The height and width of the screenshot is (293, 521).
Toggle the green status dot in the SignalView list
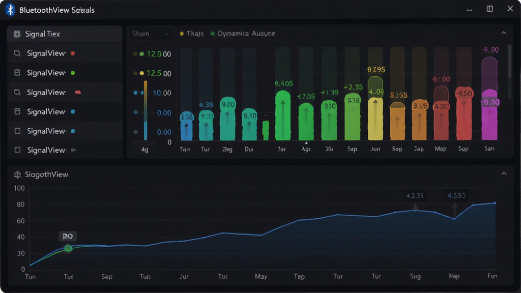coord(73,73)
